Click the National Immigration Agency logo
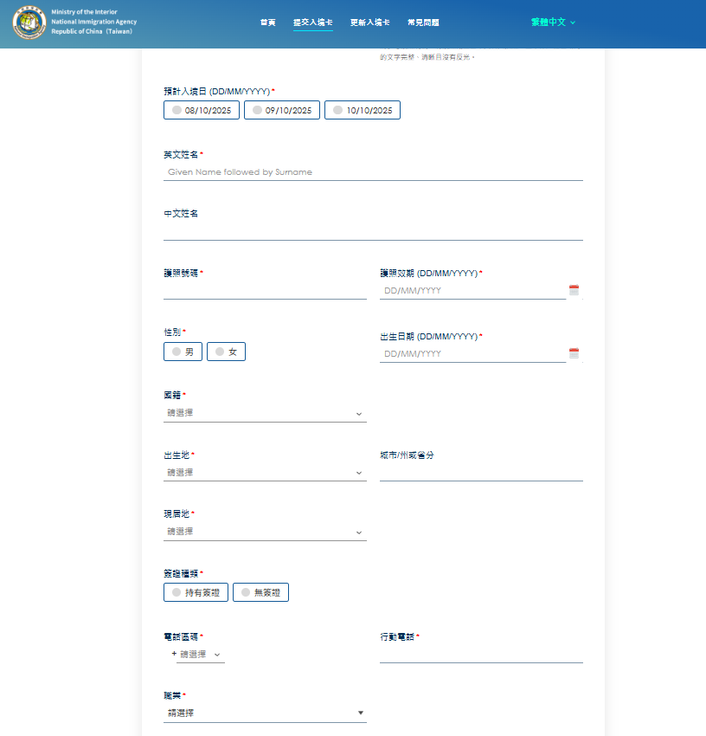The height and width of the screenshot is (736, 706). click(29, 23)
